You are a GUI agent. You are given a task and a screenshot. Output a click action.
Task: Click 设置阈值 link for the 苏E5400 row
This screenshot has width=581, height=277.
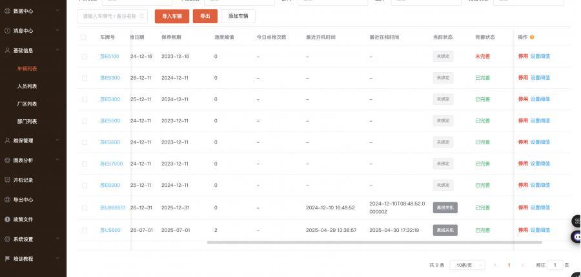[540, 99]
